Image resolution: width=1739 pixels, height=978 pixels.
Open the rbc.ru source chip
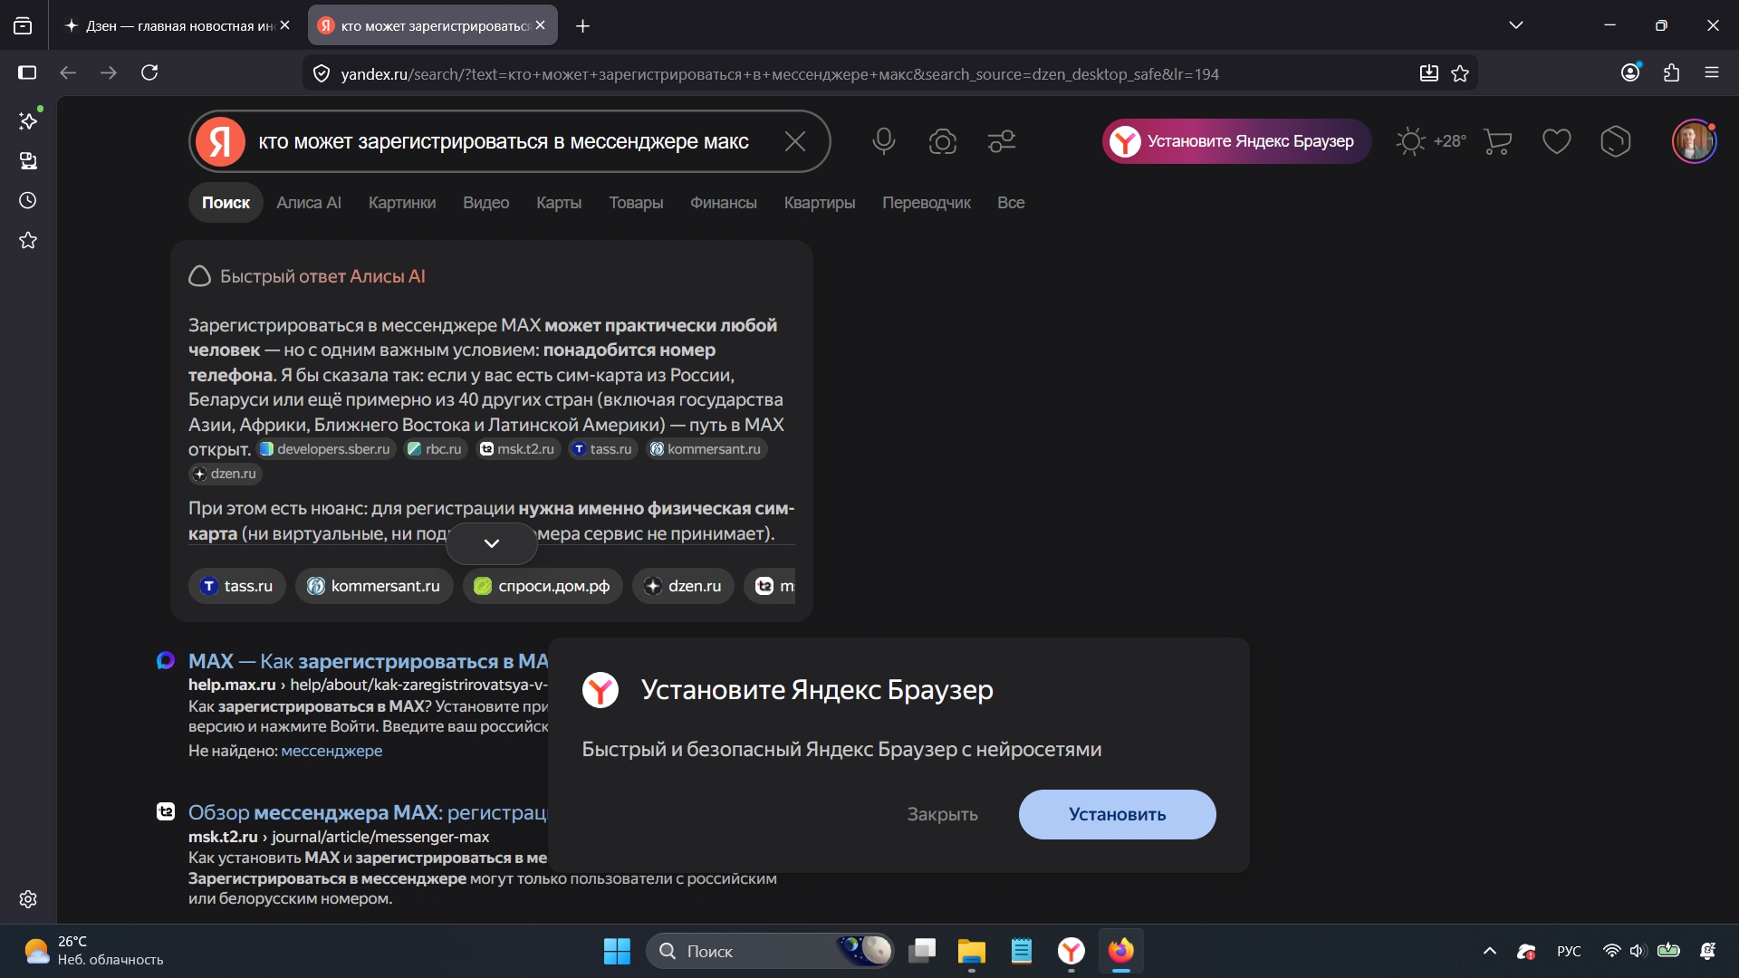tap(436, 449)
